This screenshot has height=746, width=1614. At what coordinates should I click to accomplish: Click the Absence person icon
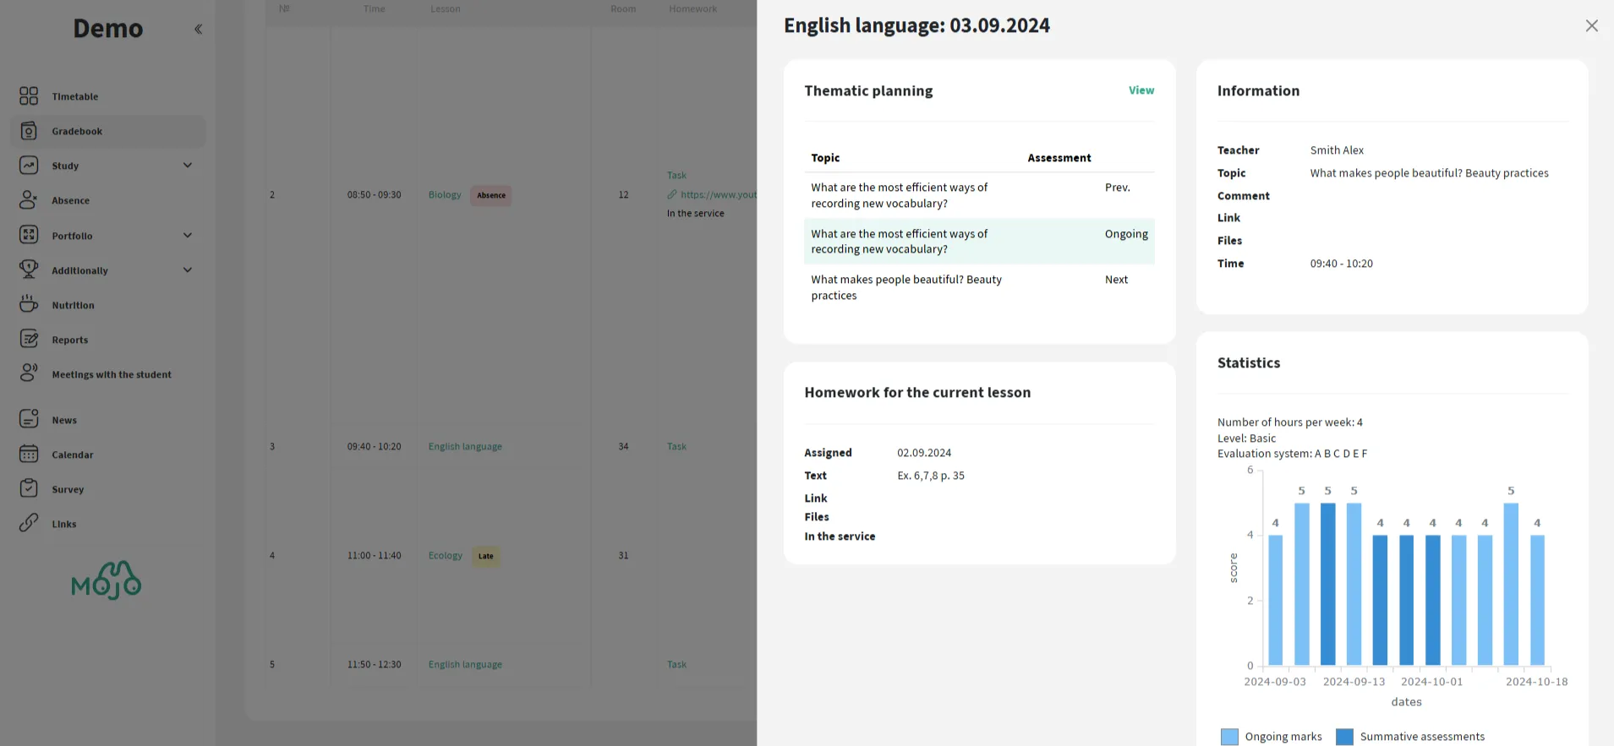[x=29, y=200]
